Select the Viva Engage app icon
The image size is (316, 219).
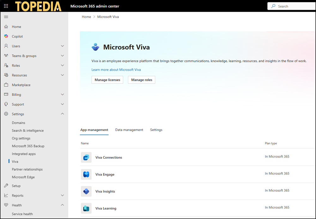[86, 174]
